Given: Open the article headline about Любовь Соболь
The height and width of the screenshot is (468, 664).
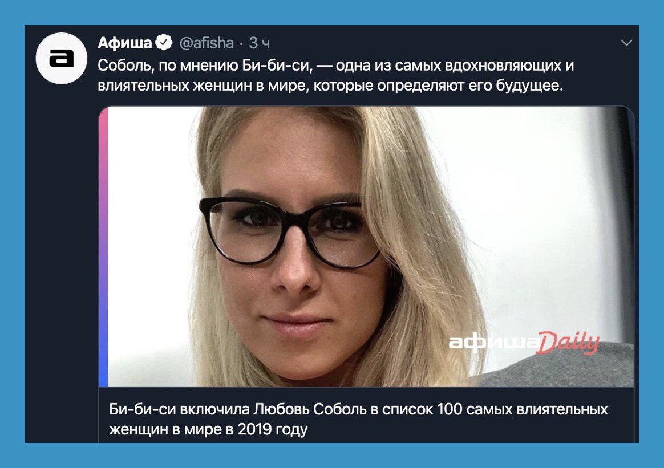Looking at the screenshot, I should 358,419.
